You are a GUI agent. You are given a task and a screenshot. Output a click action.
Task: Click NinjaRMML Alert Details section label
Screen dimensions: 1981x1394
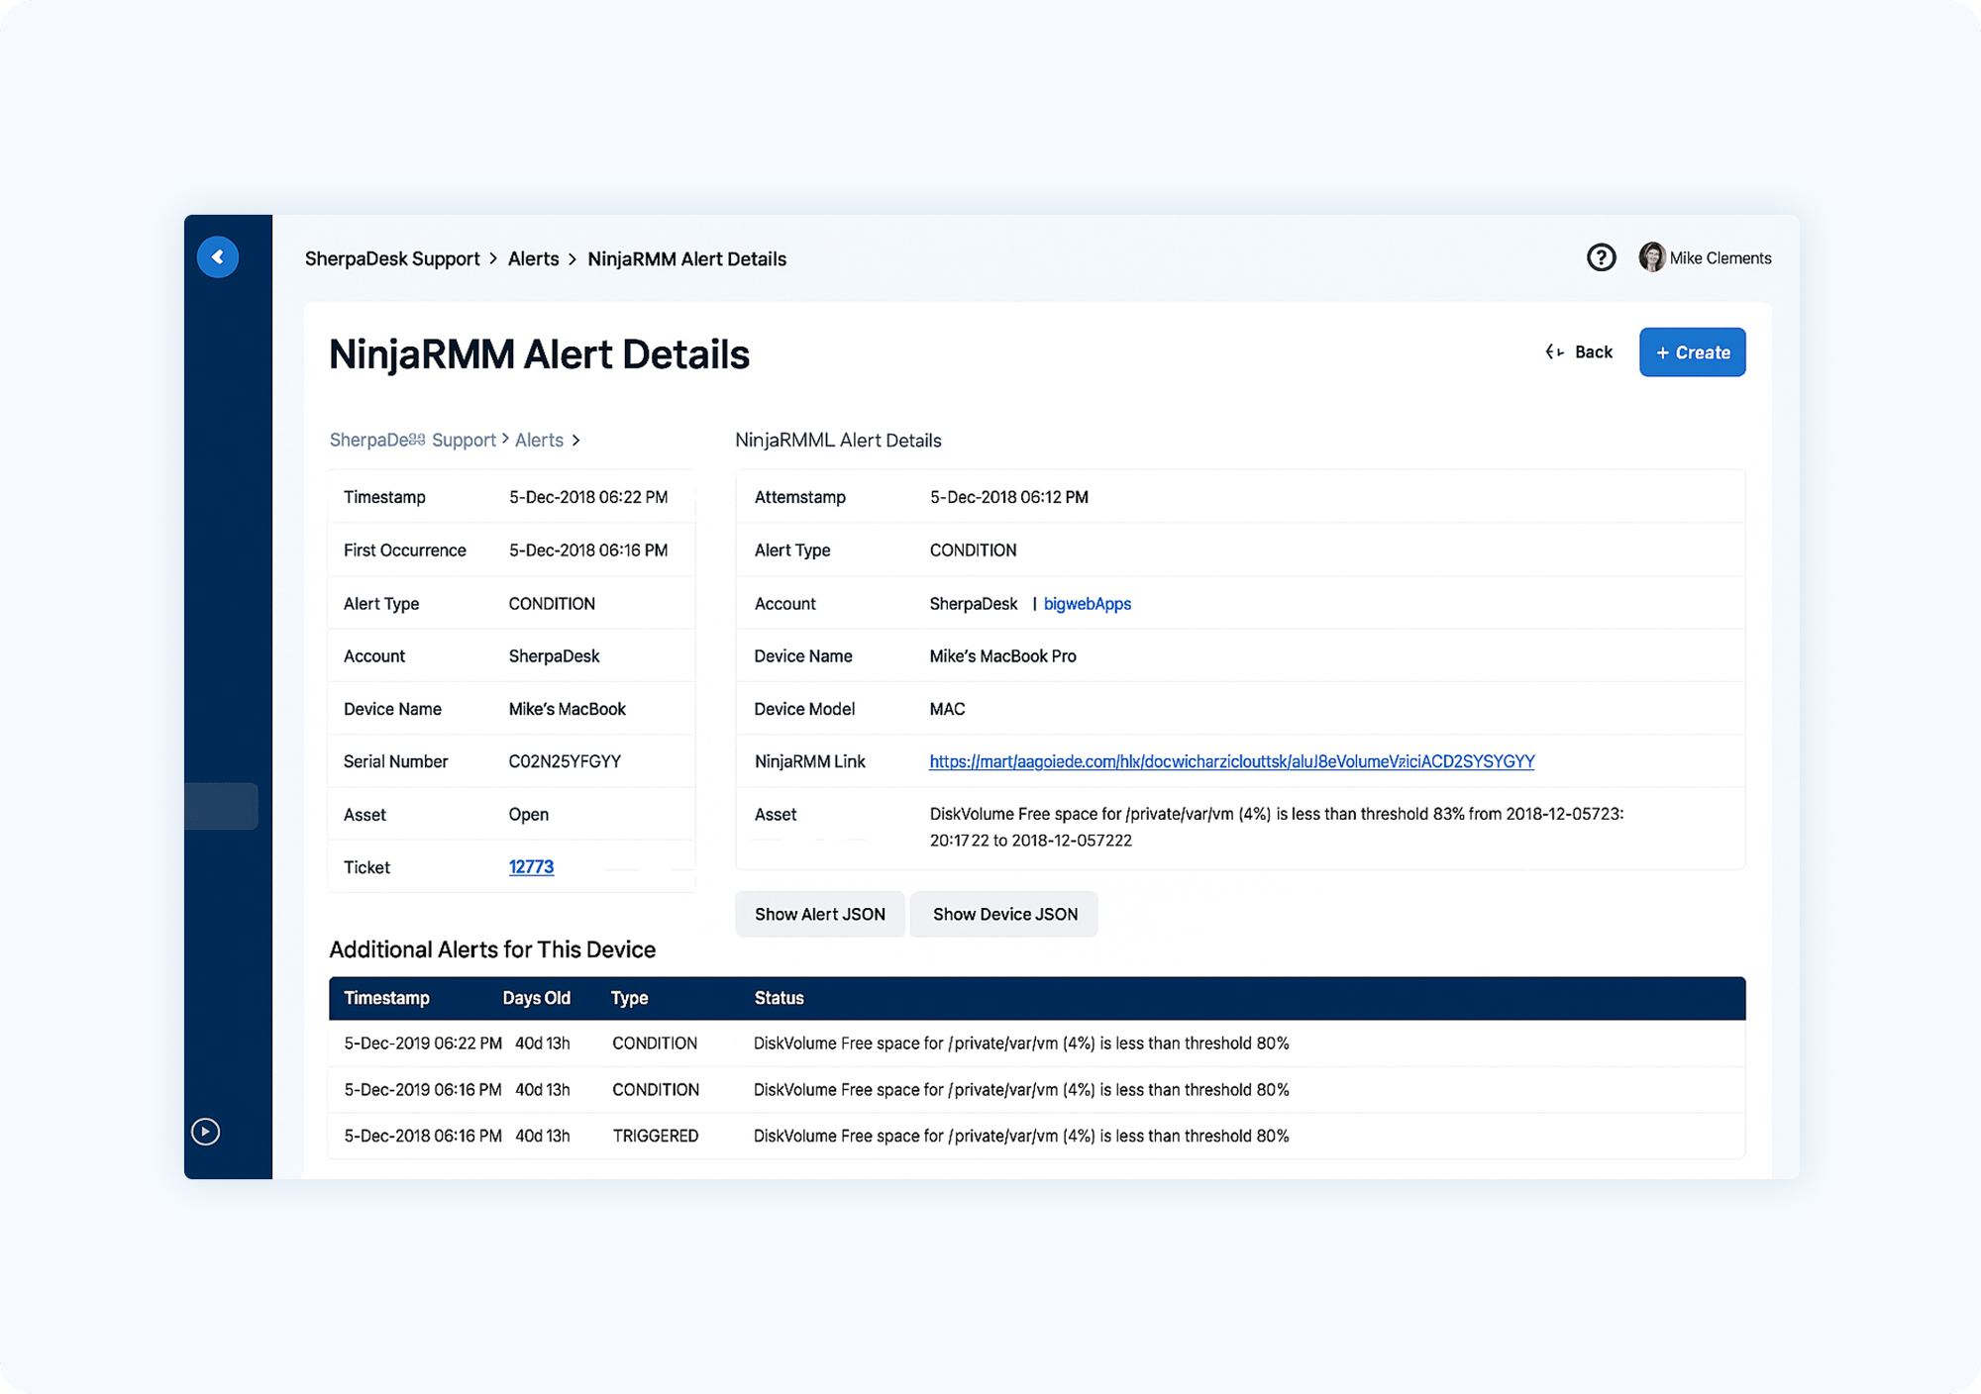(x=838, y=441)
